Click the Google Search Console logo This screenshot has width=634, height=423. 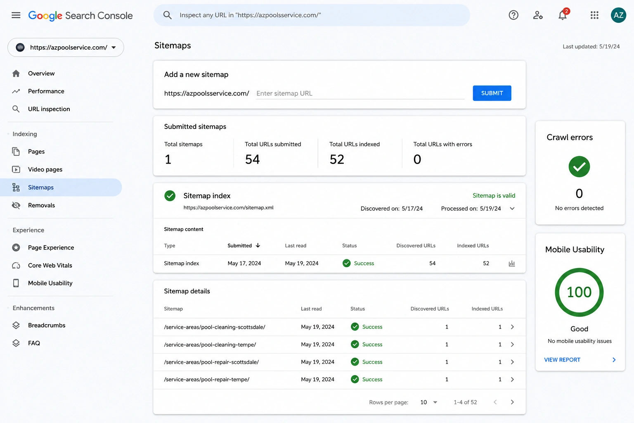(80, 16)
